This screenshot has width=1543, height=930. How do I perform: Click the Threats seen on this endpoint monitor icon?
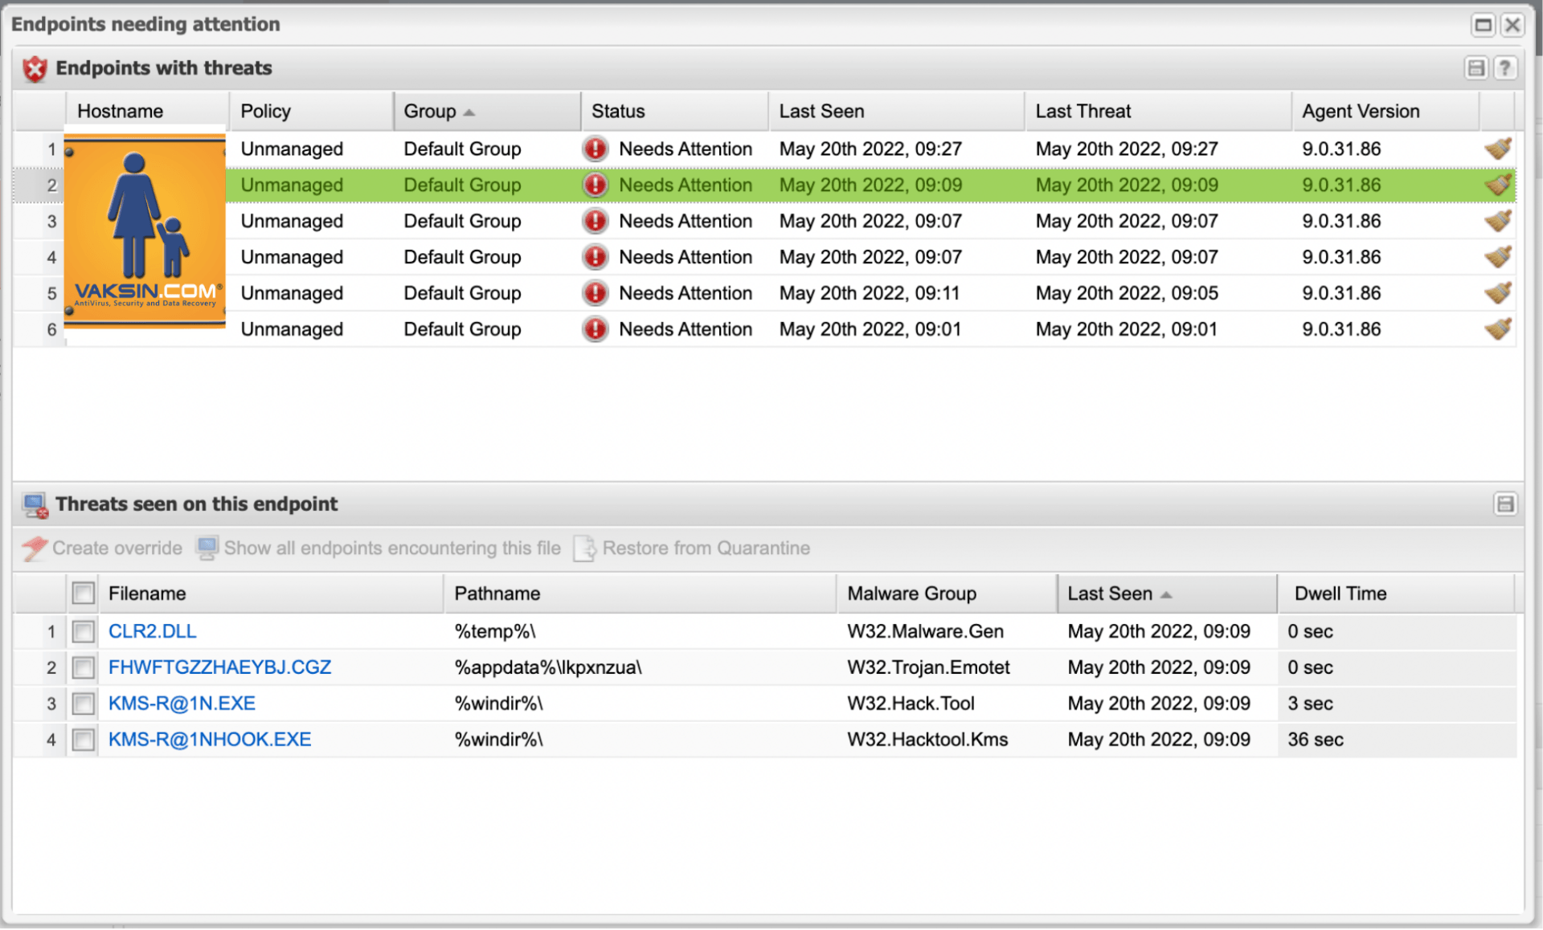click(x=35, y=505)
